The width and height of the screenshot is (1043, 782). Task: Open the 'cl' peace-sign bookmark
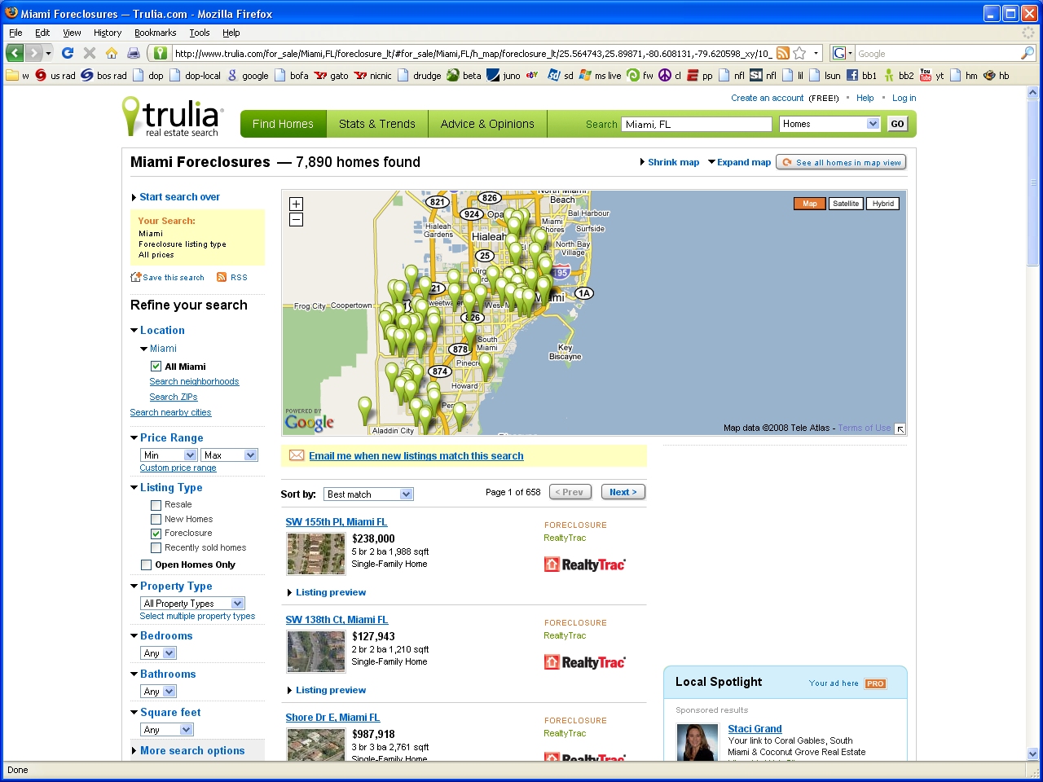pyautogui.click(x=670, y=76)
